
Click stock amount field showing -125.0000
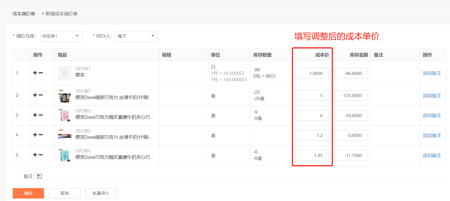(351, 95)
